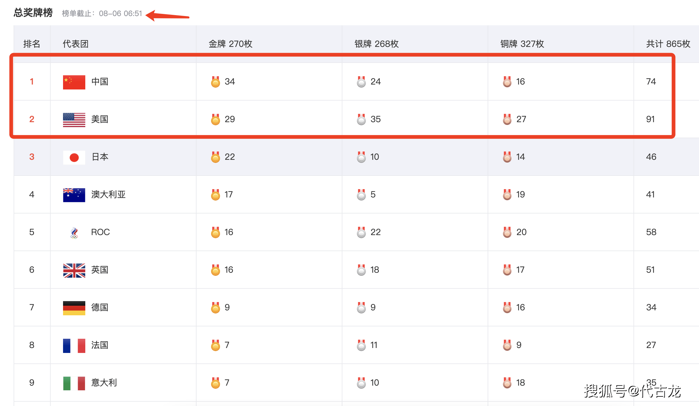Click gold medal icon in Germany row
The width and height of the screenshot is (699, 406).
coord(215,308)
